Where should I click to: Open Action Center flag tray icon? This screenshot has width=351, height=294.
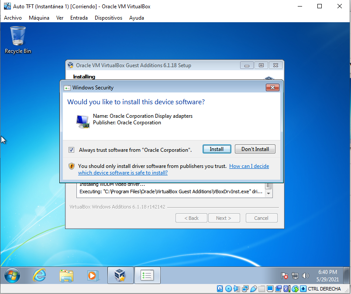click(285, 276)
